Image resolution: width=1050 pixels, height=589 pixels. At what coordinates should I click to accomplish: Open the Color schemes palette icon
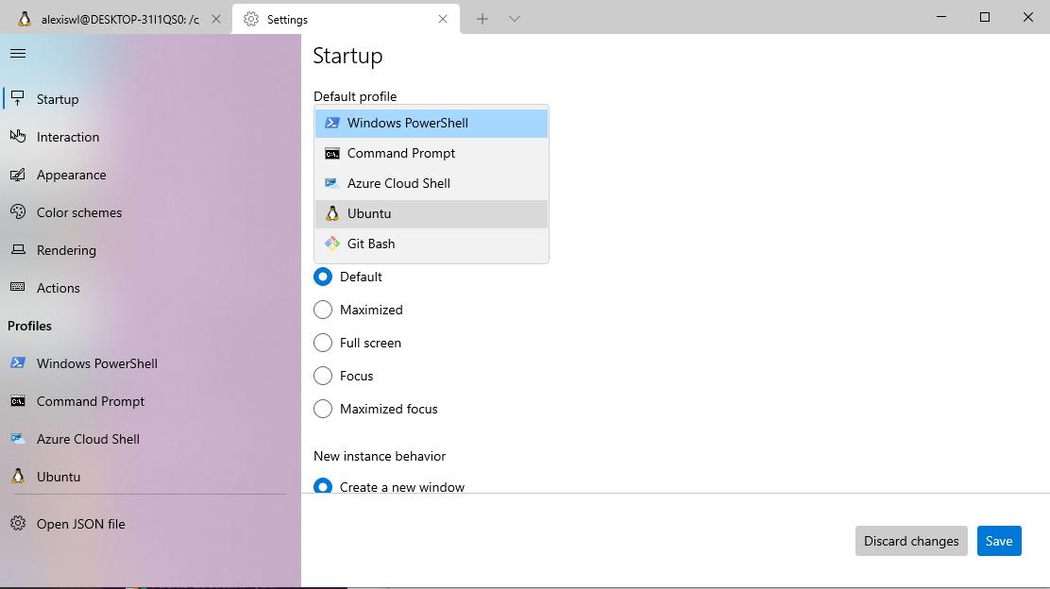(18, 212)
